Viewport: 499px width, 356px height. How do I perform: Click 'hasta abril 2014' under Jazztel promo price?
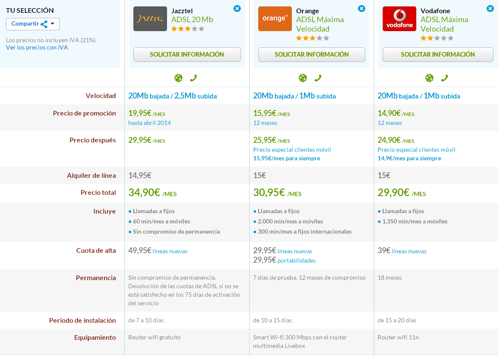tap(150, 123)
